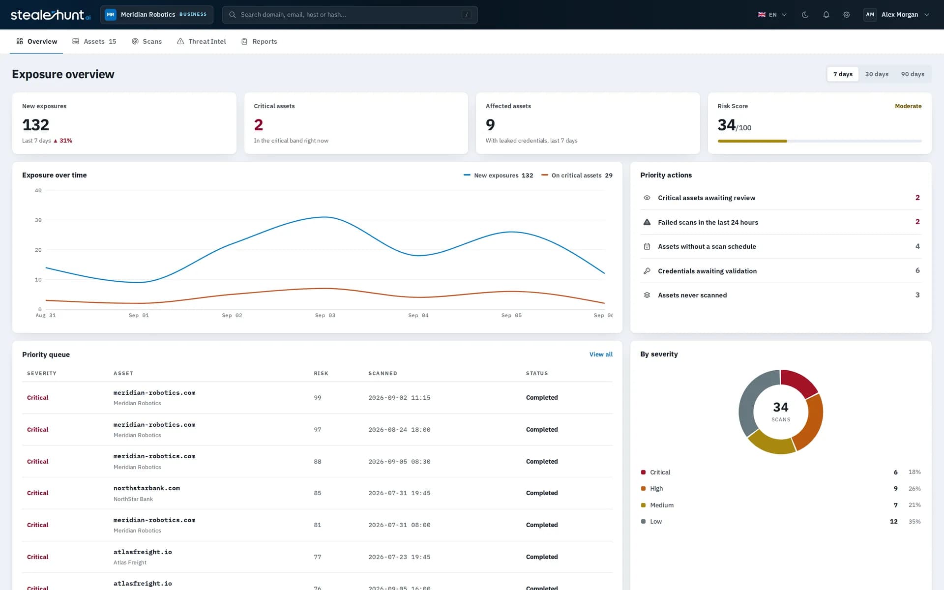Click the slash shortcut key hint
Screen dimensions: 944x590
(466, 15)
